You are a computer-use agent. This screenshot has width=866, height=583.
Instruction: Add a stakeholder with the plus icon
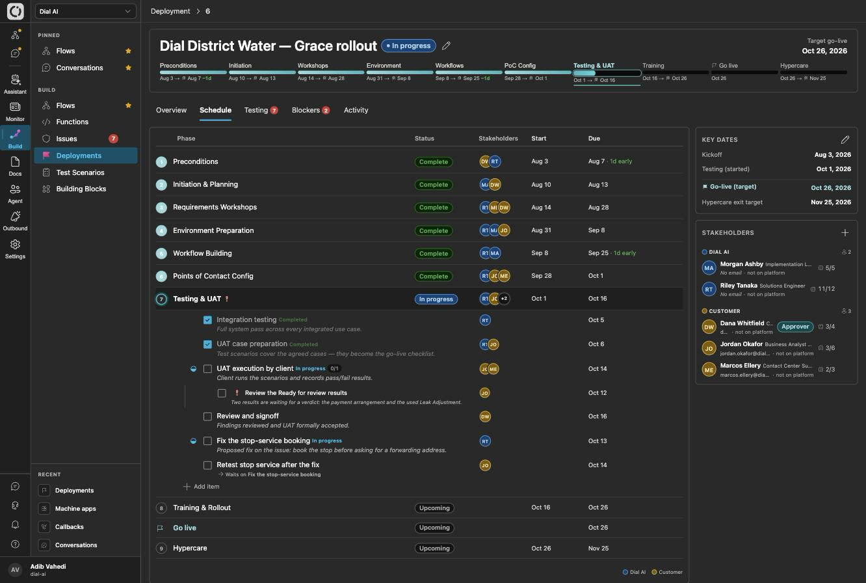(845, 232)
